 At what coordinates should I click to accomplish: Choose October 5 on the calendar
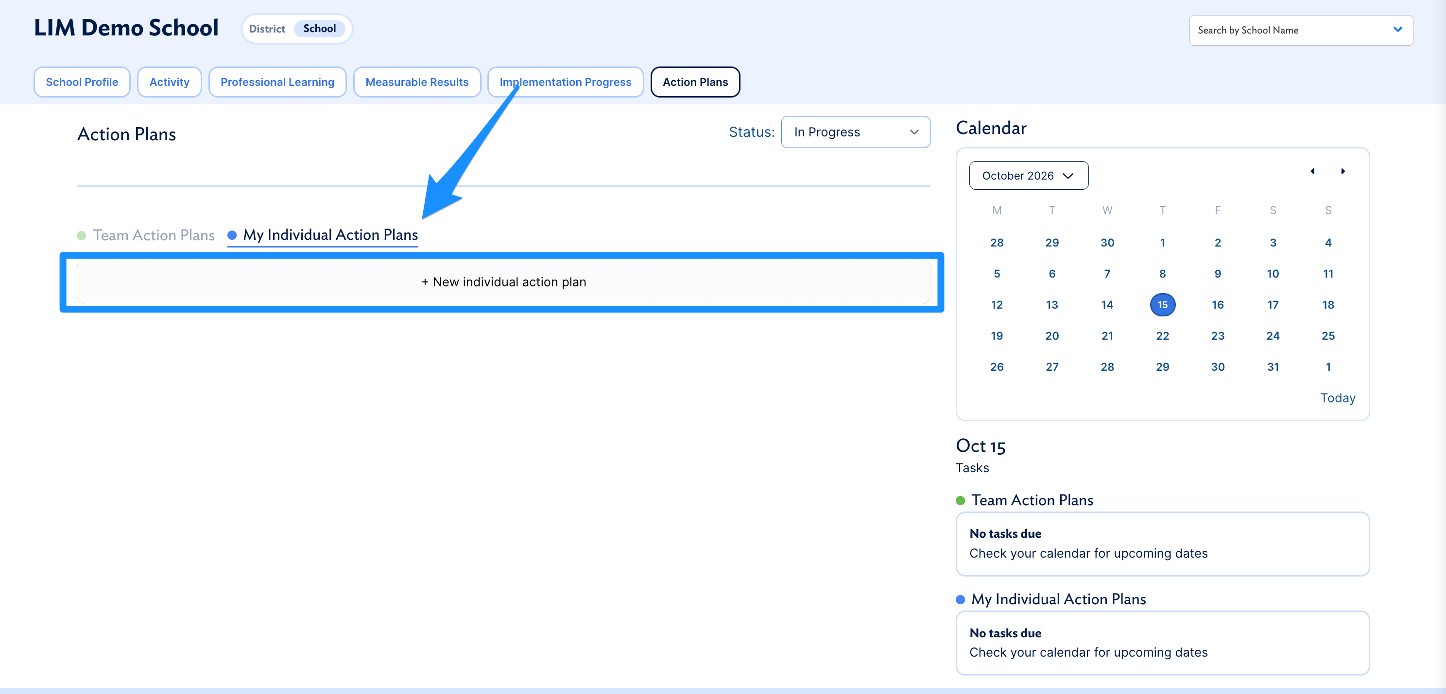click(997, 274)
